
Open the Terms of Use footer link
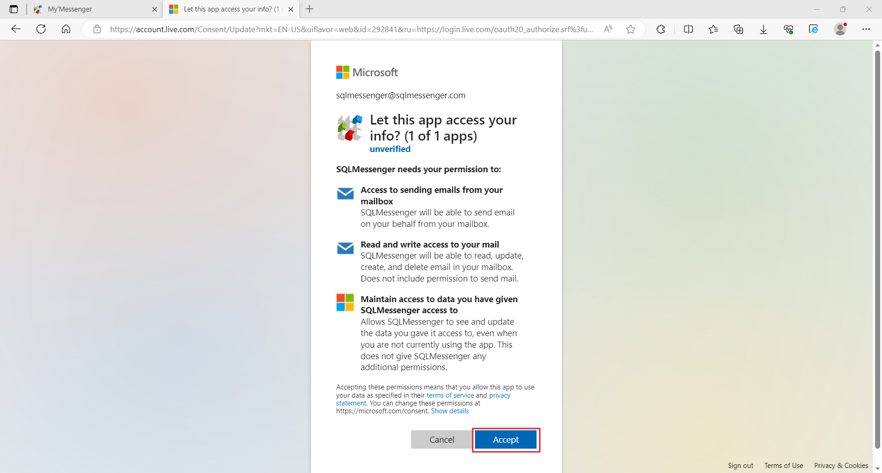[x=784, y=465]
